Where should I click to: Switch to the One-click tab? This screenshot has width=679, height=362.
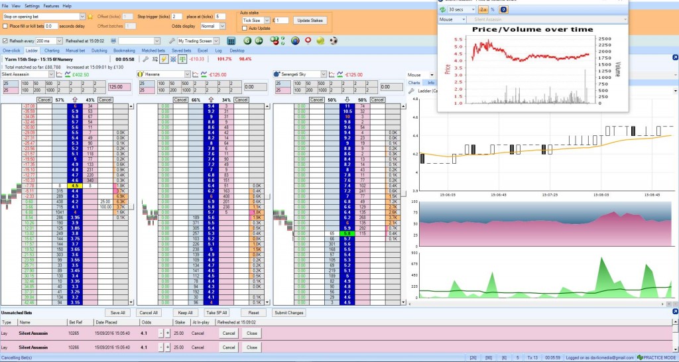click(12, 50)
